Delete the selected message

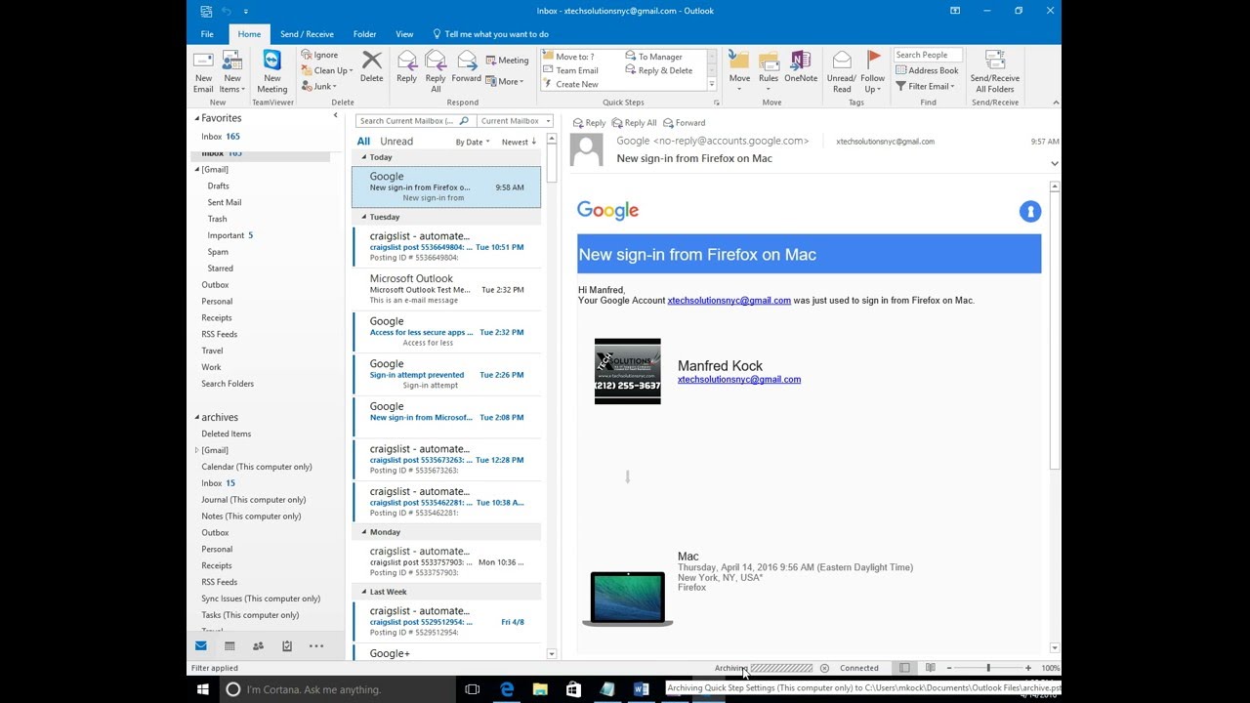click(371, 68)
